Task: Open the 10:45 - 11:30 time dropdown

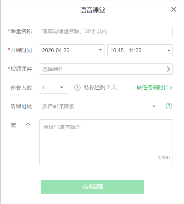Action: click(140, 50)
